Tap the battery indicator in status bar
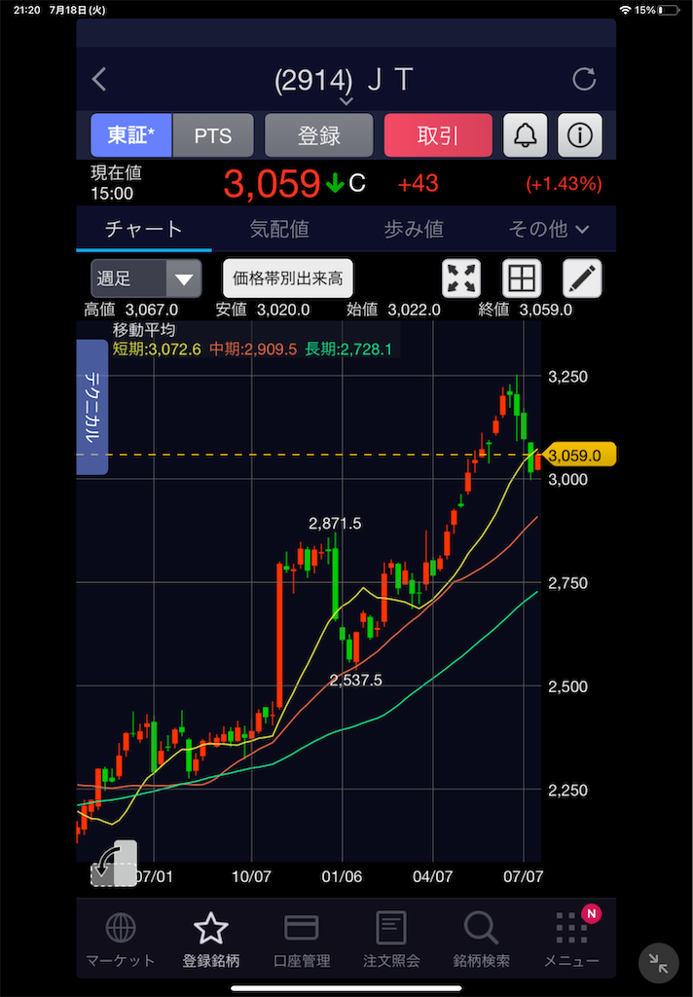693x997 pixels. [x=669, y=10]
